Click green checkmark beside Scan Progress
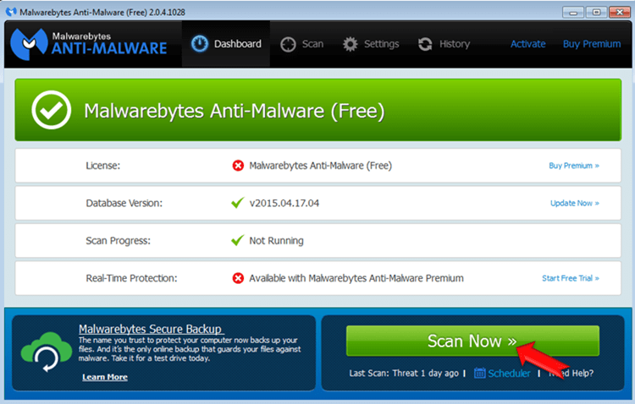Viewport: 635px width, 404px height. 238,240
